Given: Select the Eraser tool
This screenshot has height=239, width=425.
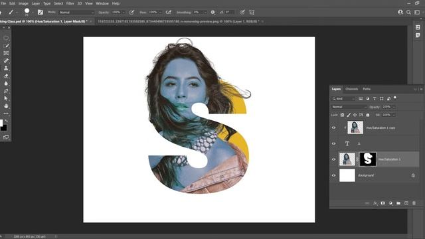Looking at the screenshot, I should point(6,76).
